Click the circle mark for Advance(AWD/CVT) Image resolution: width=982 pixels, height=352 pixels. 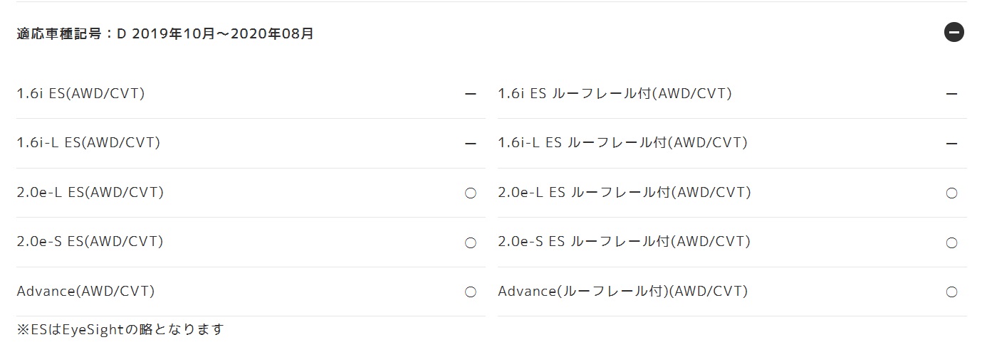(470, 292)
